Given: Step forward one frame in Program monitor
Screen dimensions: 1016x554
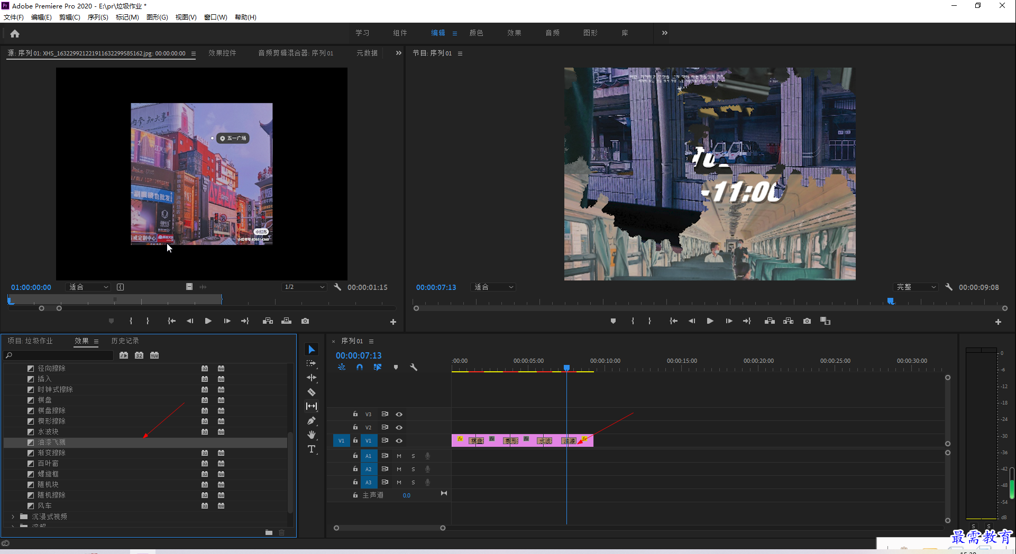Looking at the screenshot, I should point(729,321).
